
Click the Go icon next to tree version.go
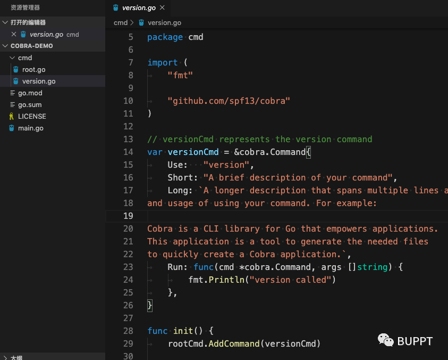(16, 81)
